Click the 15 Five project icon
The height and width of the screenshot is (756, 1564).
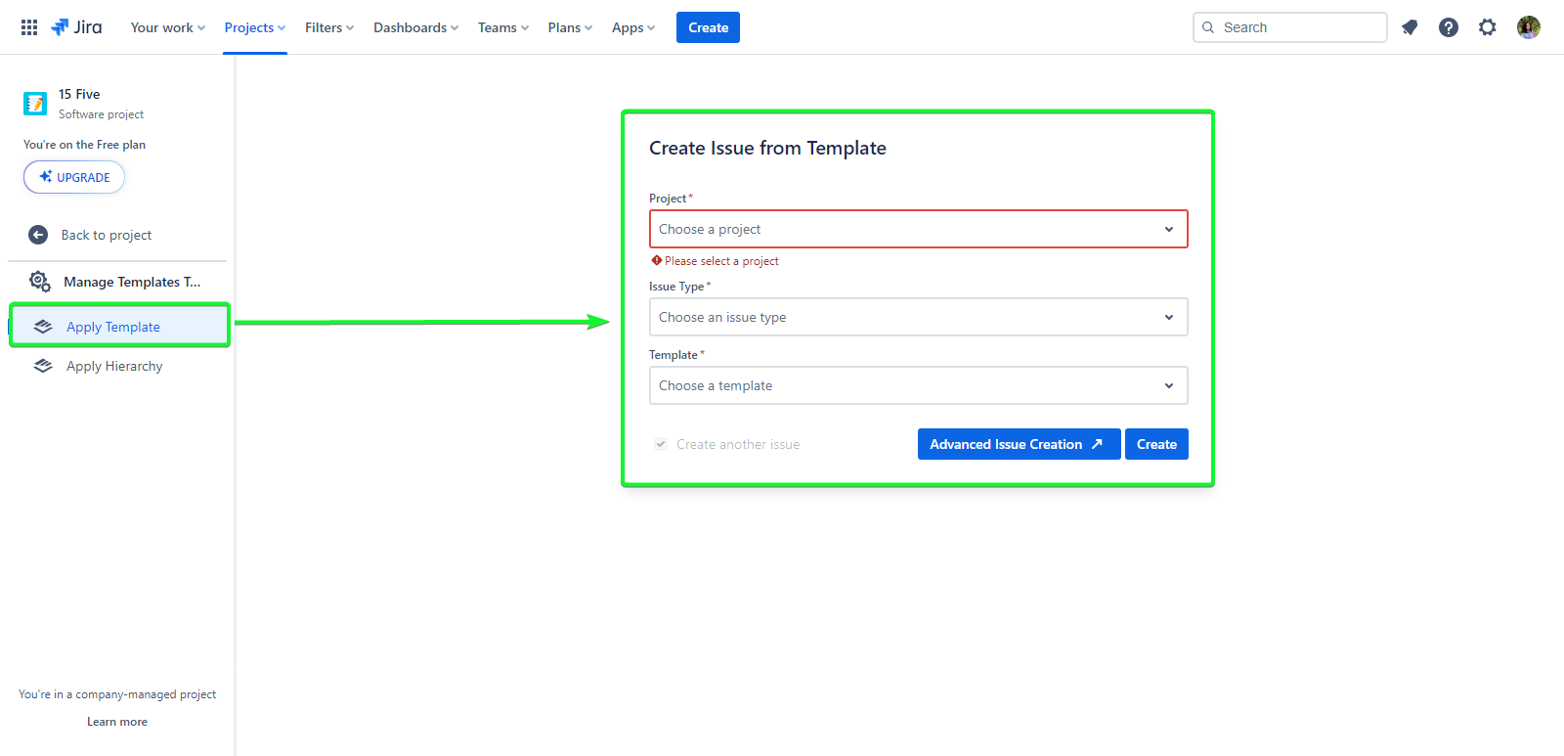[x=35, y=104]
